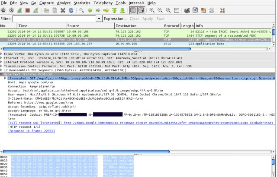Click the Clear filter button
Screen dimensions: 277x177
pos(134,19)
